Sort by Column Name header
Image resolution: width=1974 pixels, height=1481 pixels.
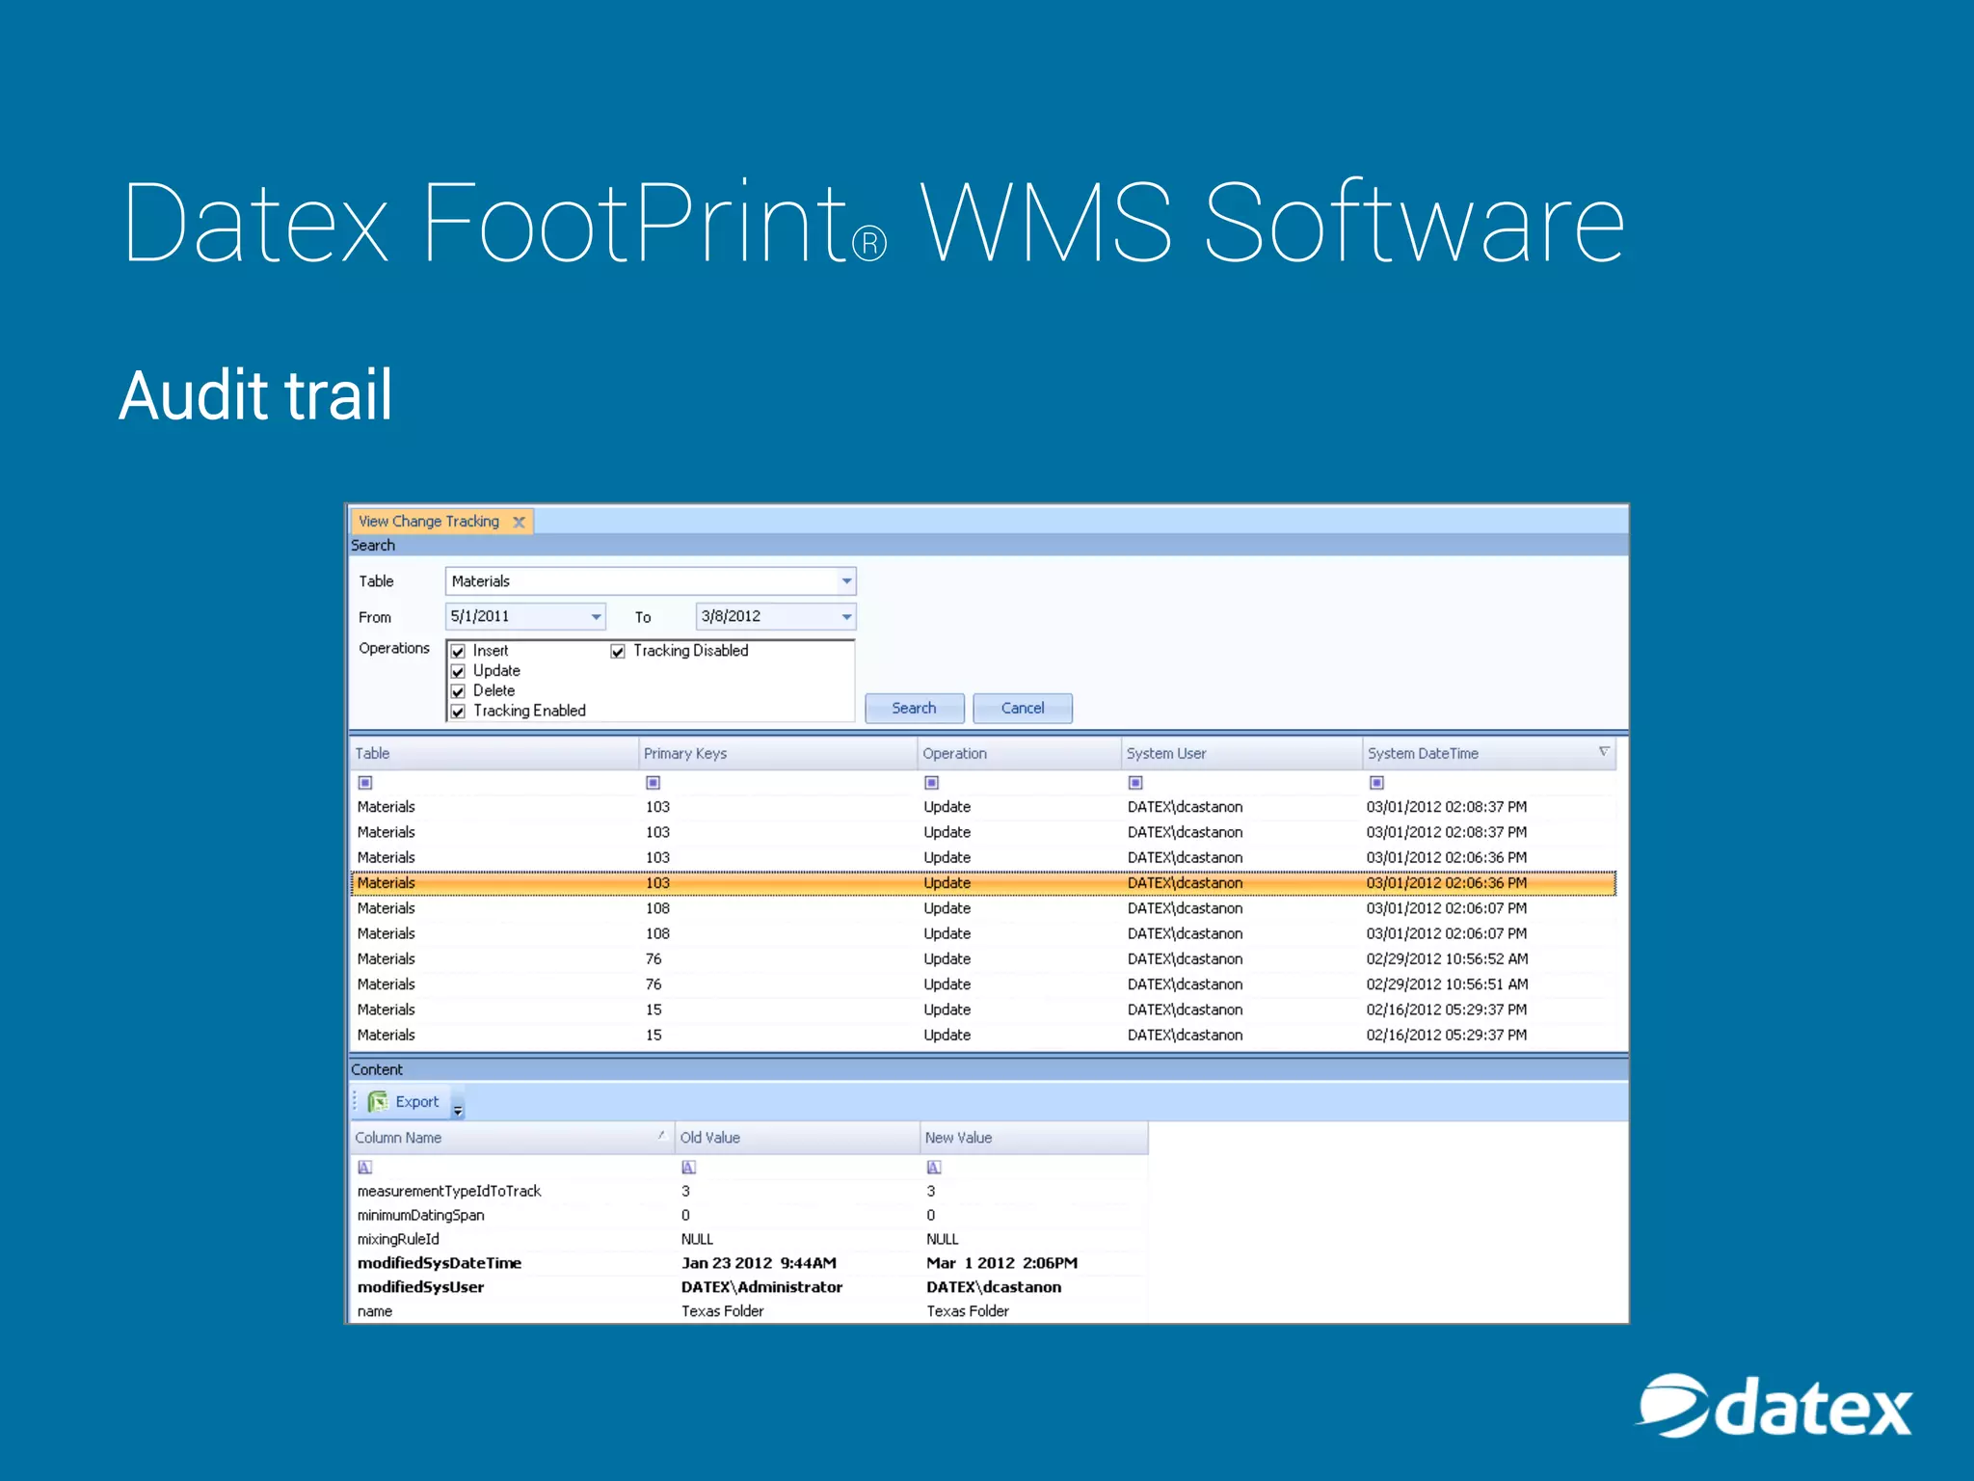point(512,1138)
